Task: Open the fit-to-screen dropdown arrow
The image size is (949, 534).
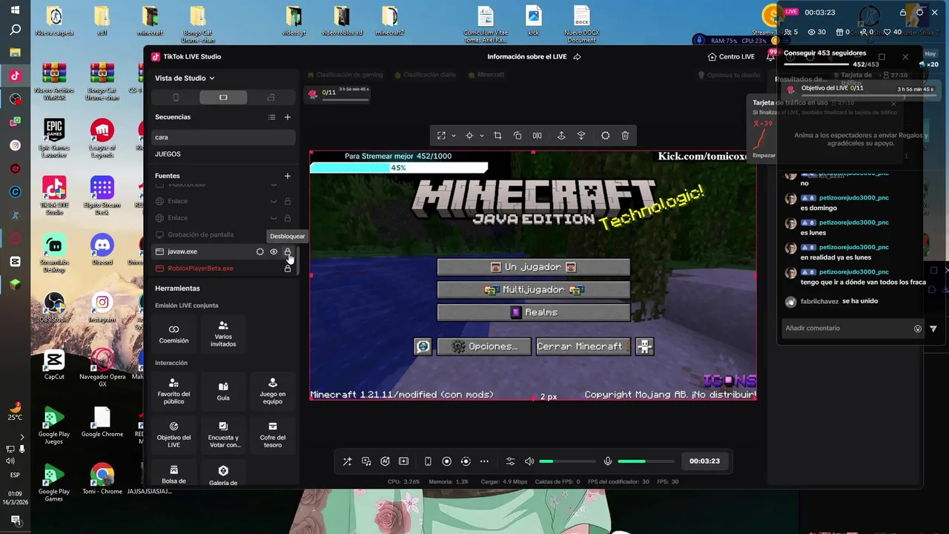Action: (453, 136)
